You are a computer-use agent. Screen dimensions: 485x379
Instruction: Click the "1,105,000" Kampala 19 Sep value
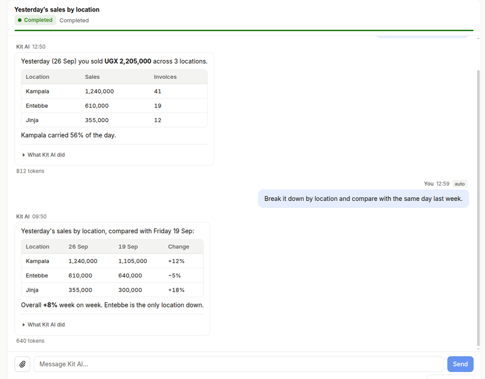[133, 261]
